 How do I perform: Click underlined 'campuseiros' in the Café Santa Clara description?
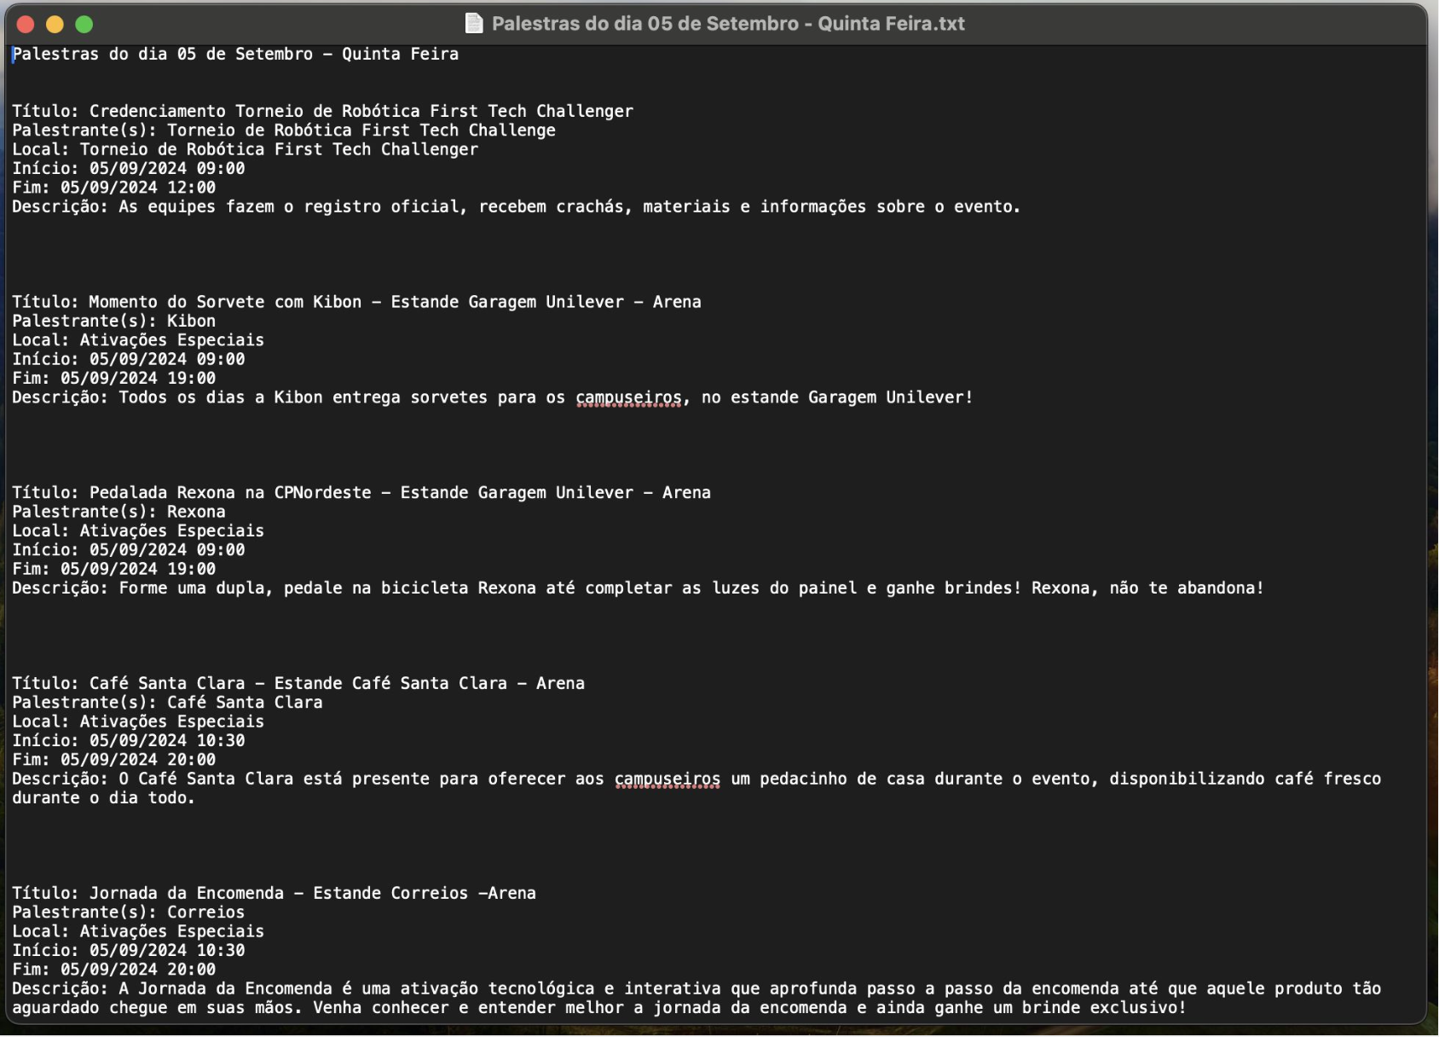(667, 779)
